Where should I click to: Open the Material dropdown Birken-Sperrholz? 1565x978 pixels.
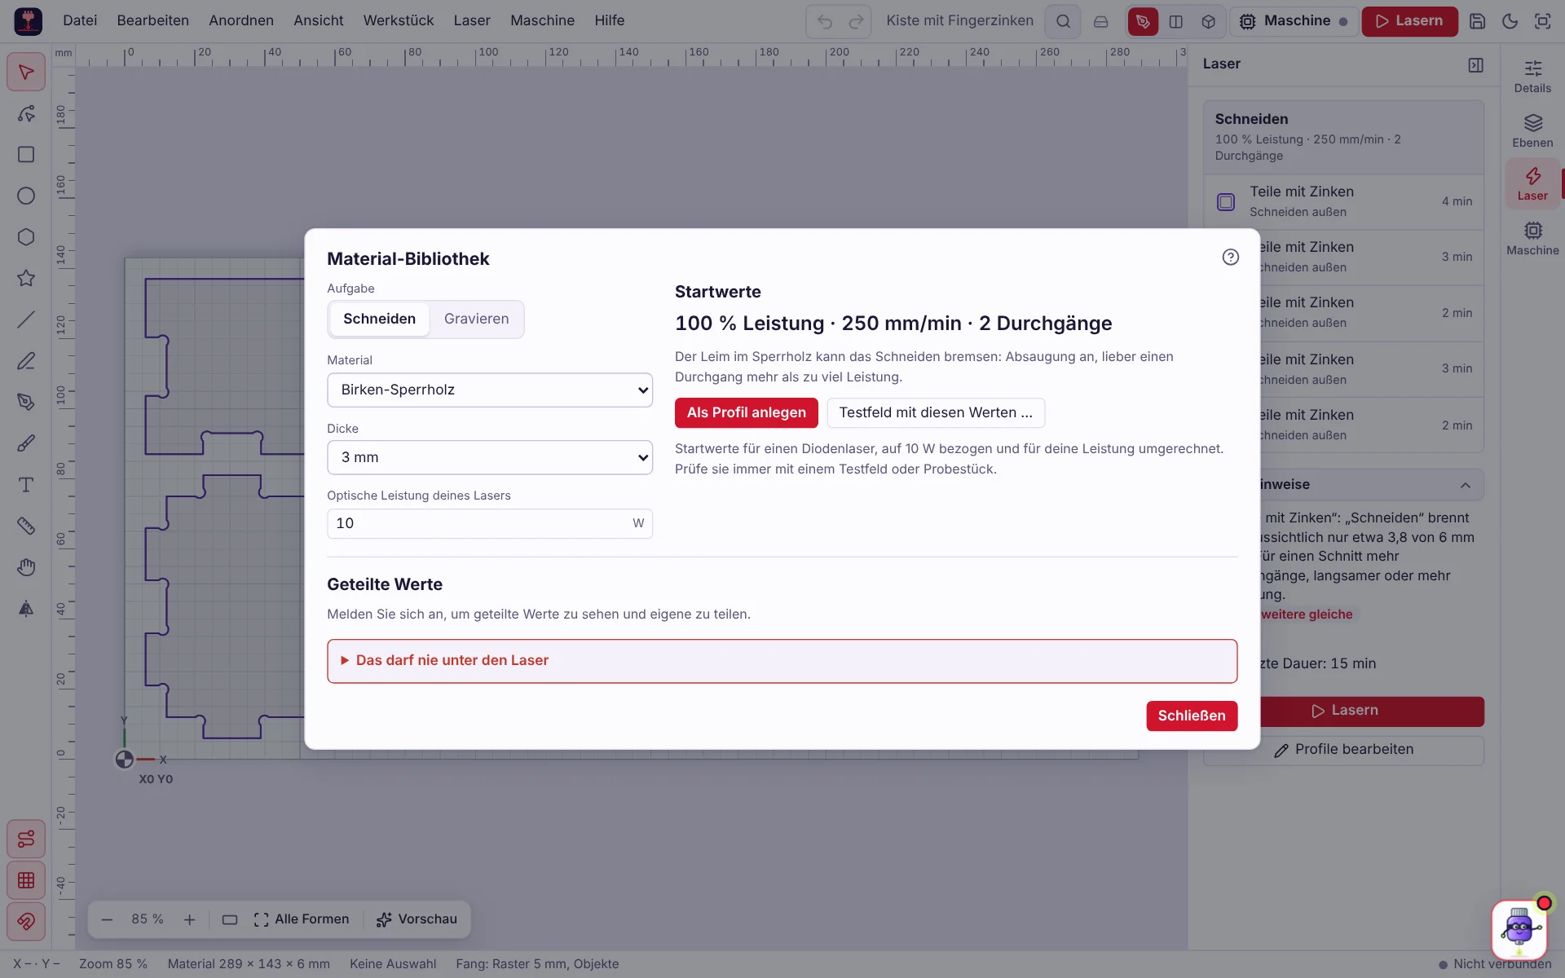490,390
